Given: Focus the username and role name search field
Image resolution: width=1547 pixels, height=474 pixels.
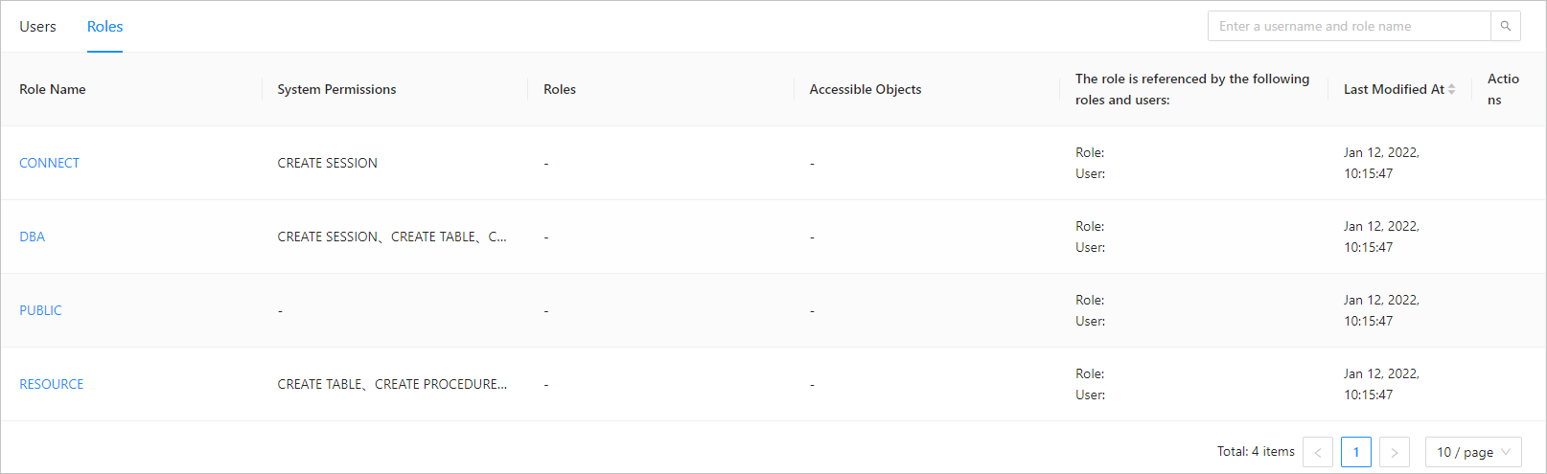Looking at the screenshot, I should 1349,26.
